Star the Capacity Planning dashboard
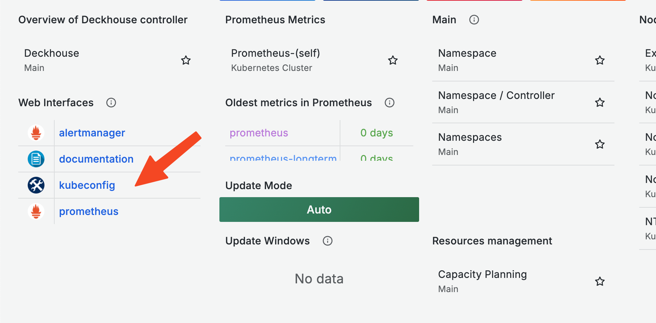This screenshot has width=656, height=323. click(600, 282)
